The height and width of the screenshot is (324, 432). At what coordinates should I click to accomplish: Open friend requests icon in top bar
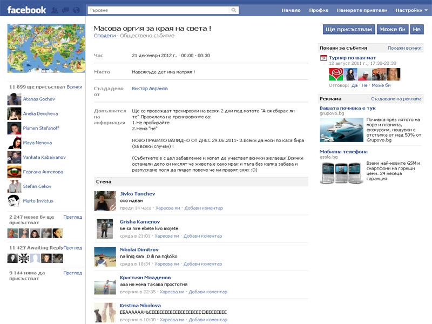coord(55,10)
